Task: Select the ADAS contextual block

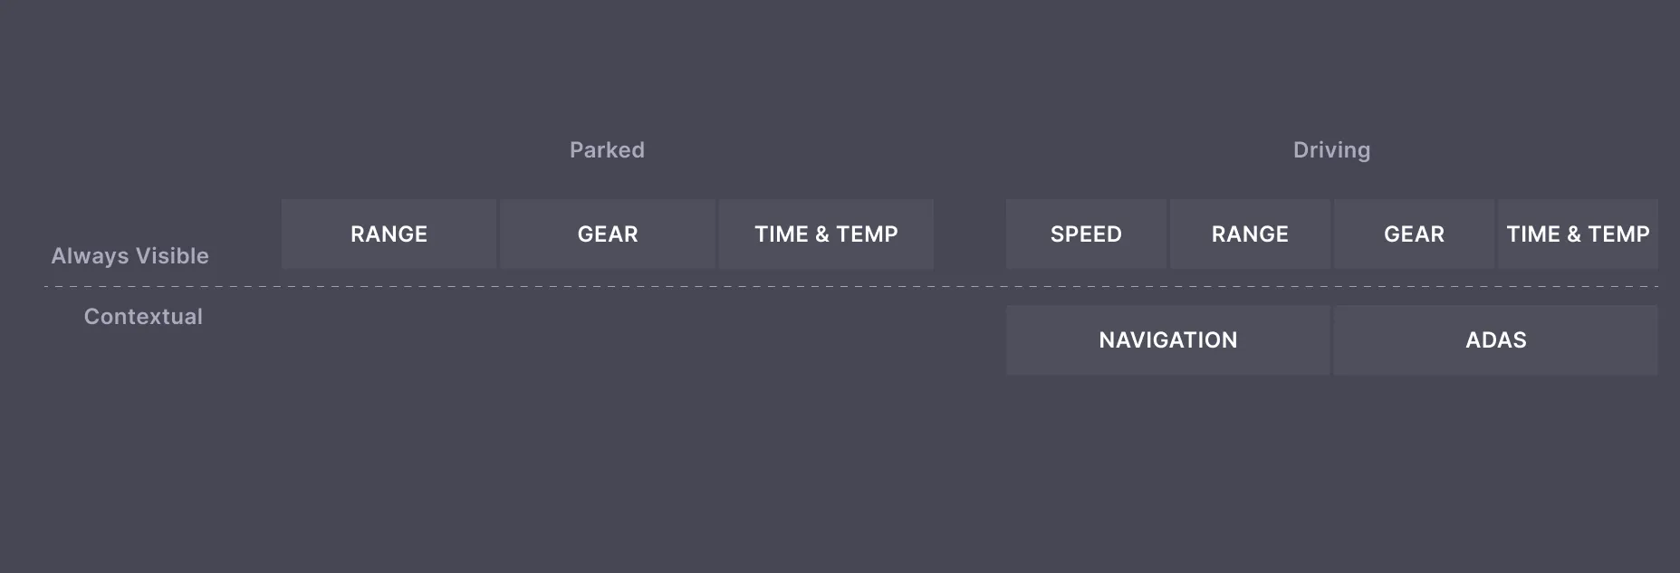Action: (1495, 340)
